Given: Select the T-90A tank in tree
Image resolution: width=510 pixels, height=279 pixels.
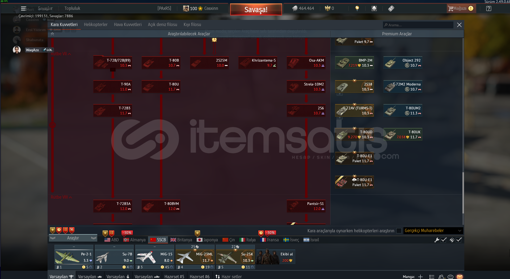Looking at the screenshot, I should [113, 87].
